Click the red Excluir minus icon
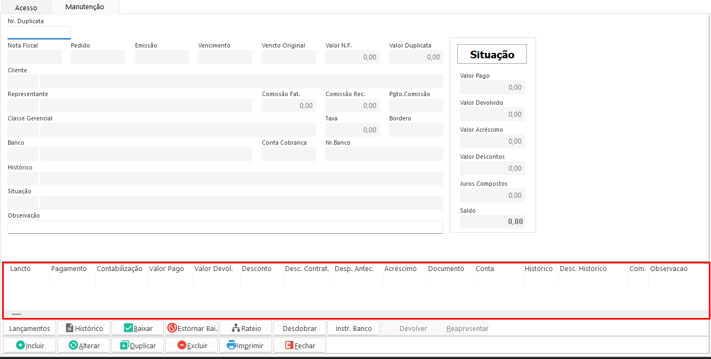This screenshot has height=359, width=711. pos(182,346)
